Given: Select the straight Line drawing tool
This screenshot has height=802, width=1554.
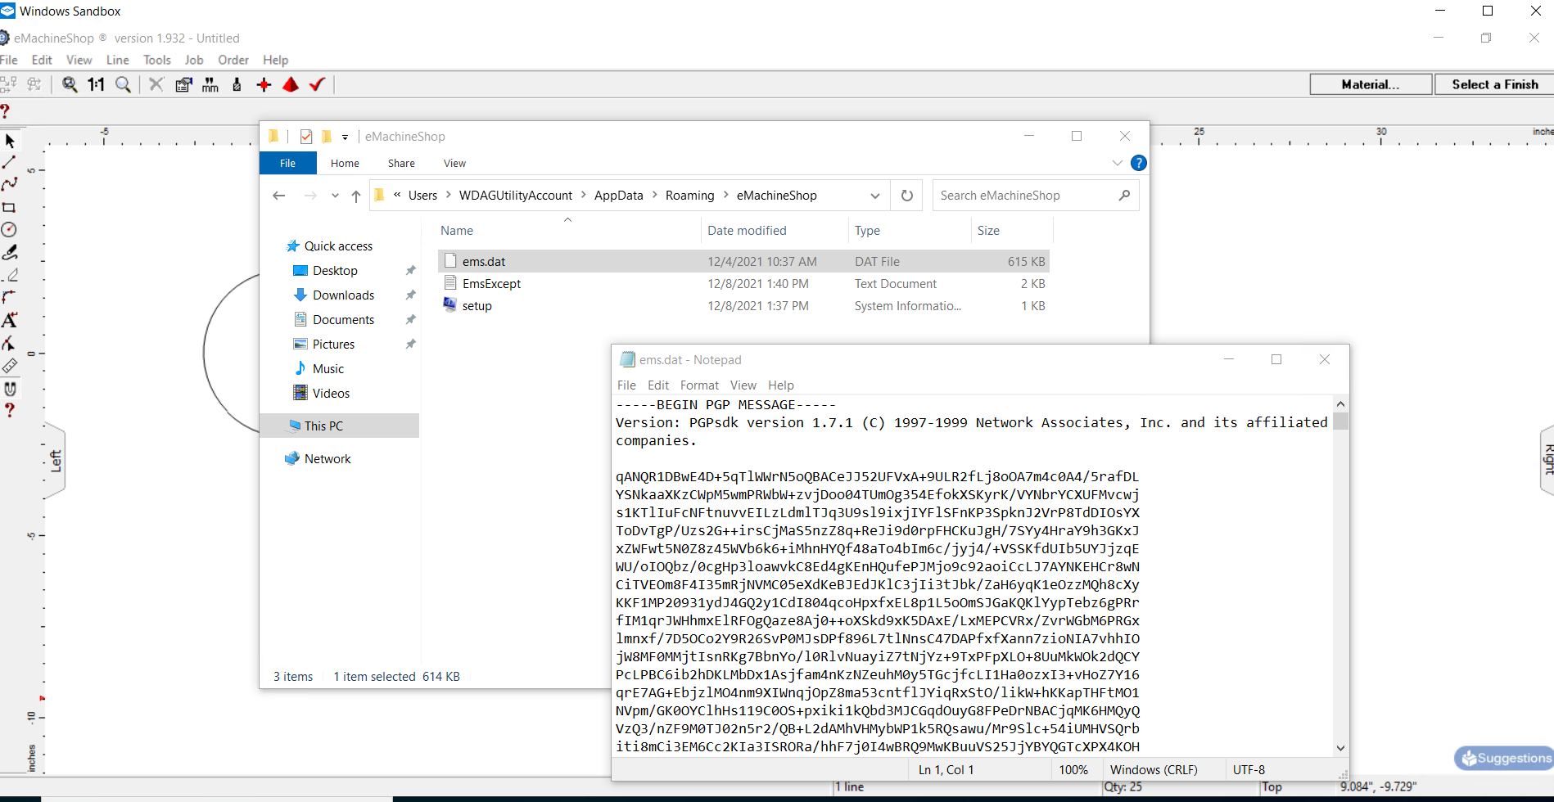Looking at the screenshot, I should pyautogui.click(x=9, y=163).
